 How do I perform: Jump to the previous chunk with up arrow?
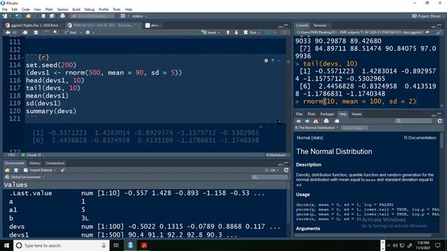click(228, 33)
